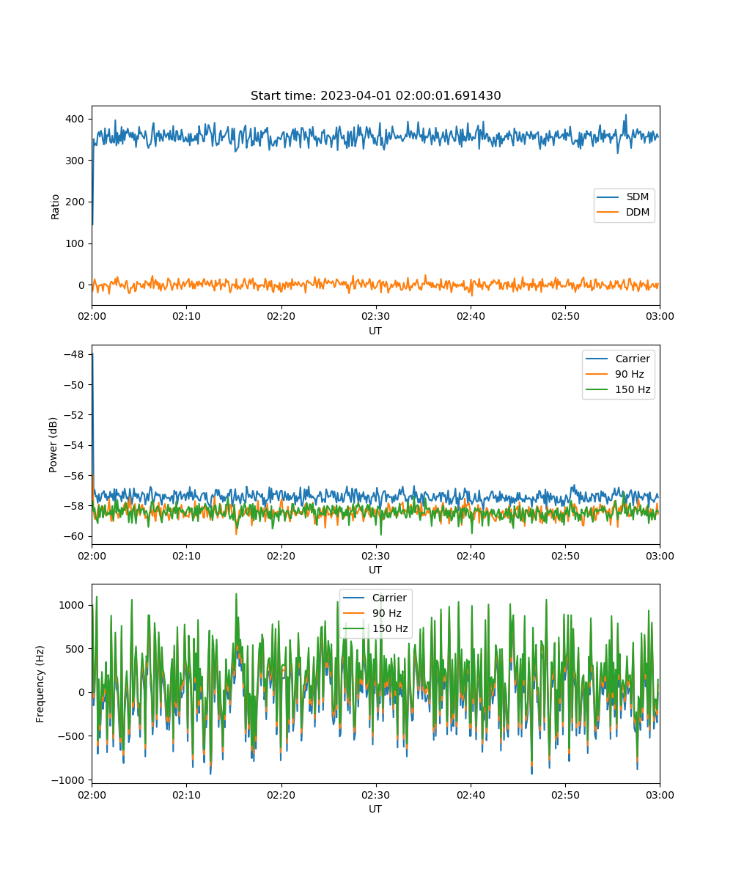Click green 150 Hz line sample in Power legend
733x880 pixels.
(x=597, y=389)
